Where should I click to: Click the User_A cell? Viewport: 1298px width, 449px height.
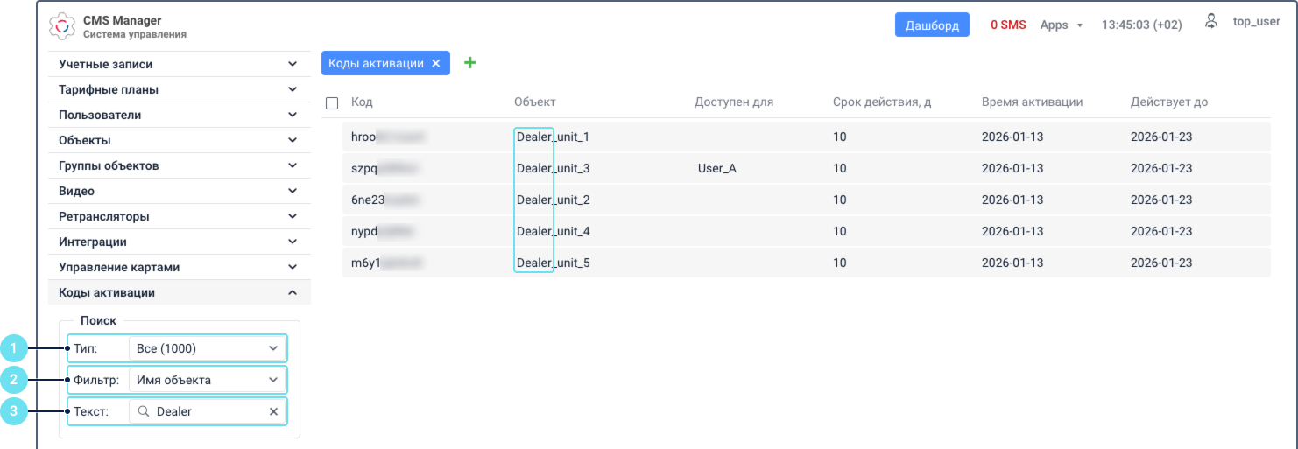click(717, 168)
